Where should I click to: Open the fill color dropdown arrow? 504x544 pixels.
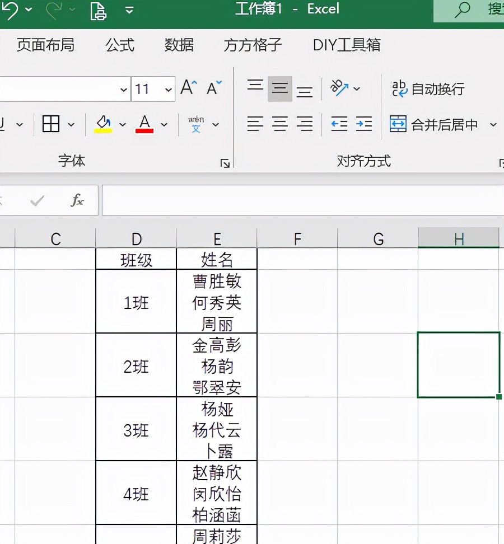[122, 124]
